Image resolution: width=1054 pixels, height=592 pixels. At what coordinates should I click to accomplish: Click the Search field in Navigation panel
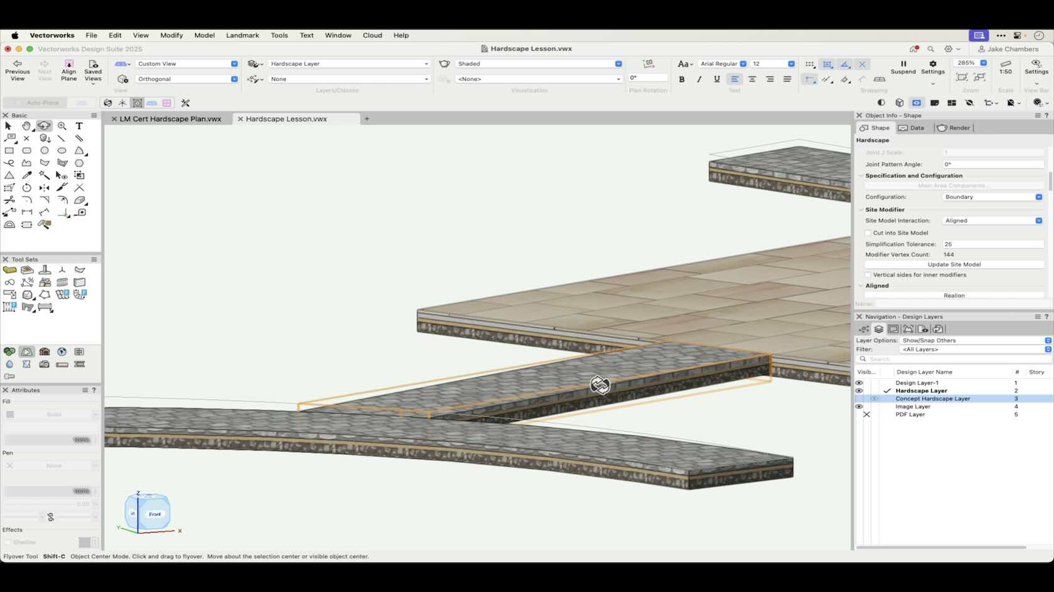(910, 359)
